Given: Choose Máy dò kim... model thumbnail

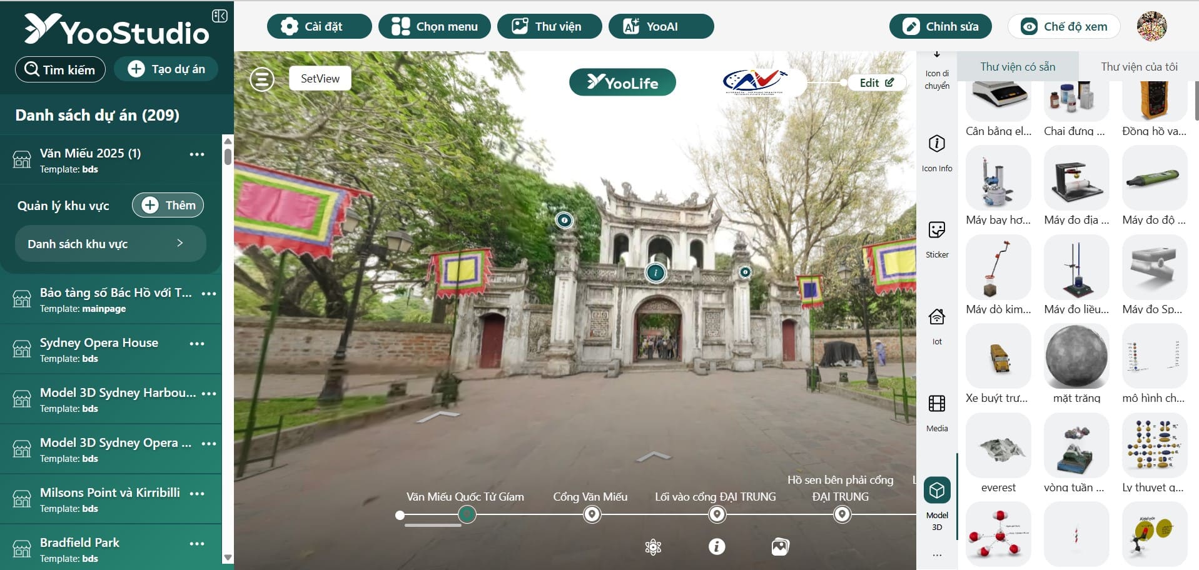Looking at the screenshot, I should 998,267.
